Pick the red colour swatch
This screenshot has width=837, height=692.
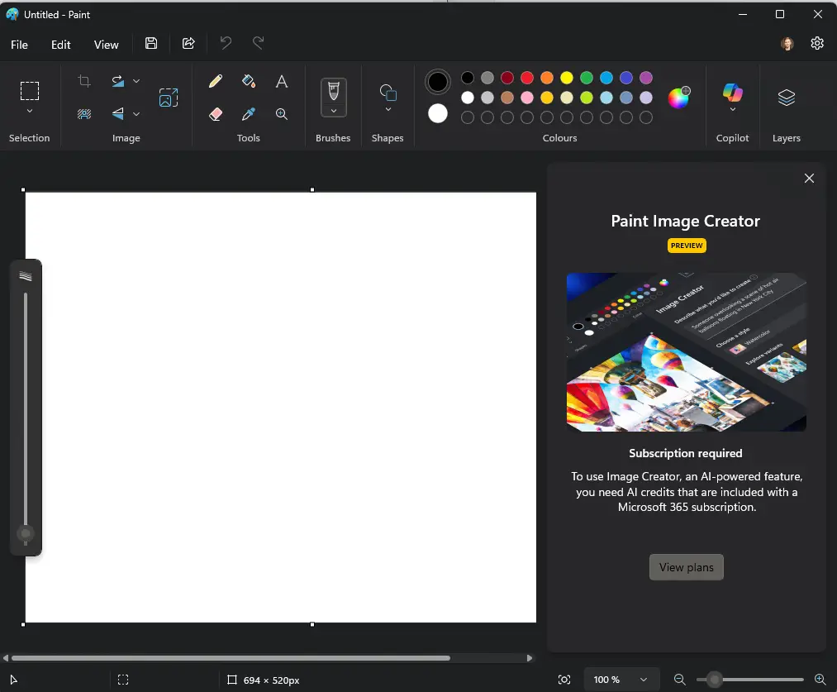coord(527,78)
